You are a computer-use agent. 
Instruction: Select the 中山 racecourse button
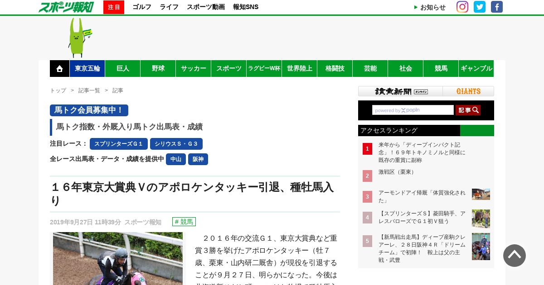coord(176,159)
